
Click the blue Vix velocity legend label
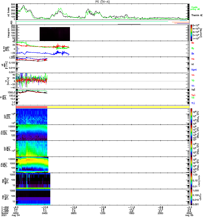193,86
